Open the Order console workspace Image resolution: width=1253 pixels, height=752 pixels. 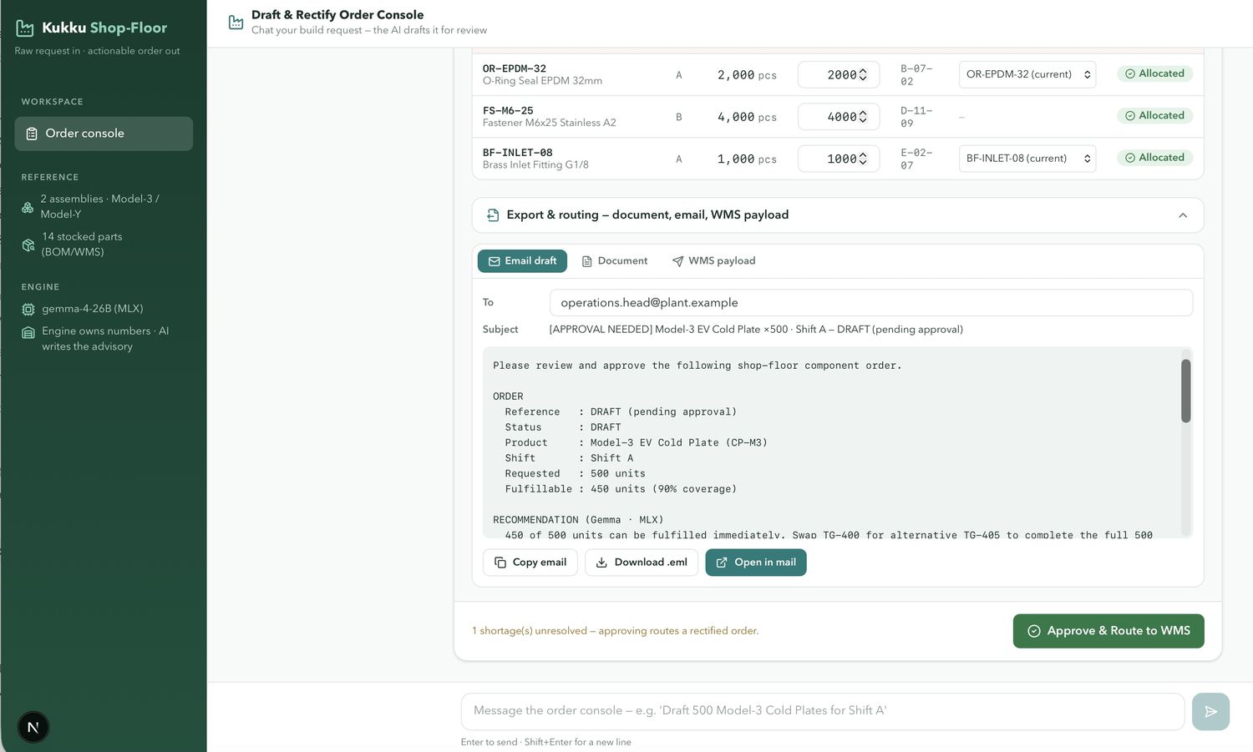pyautogui.click(x=104, y=134)
